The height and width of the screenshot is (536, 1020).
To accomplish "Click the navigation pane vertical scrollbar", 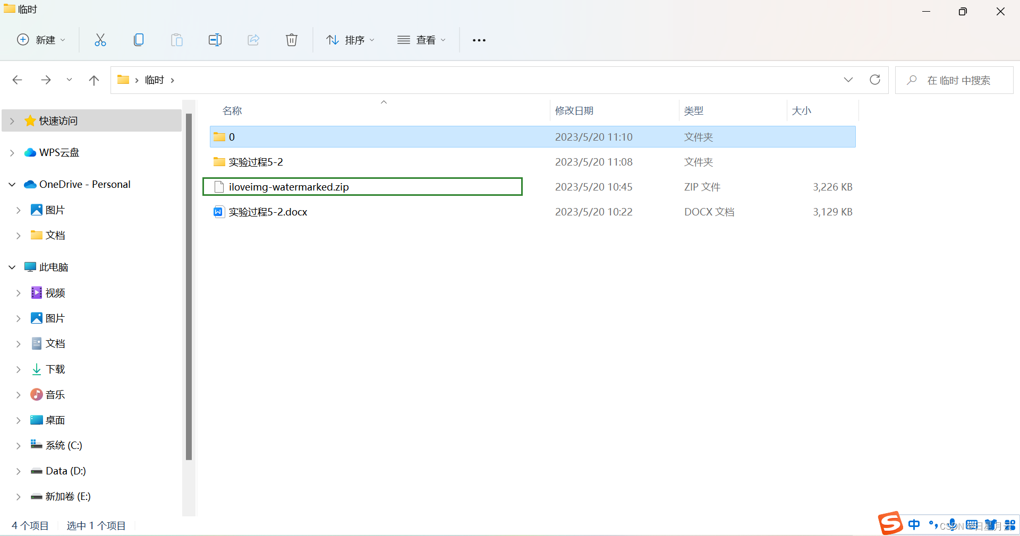I will pyautogui.click(x=189, y=287).
